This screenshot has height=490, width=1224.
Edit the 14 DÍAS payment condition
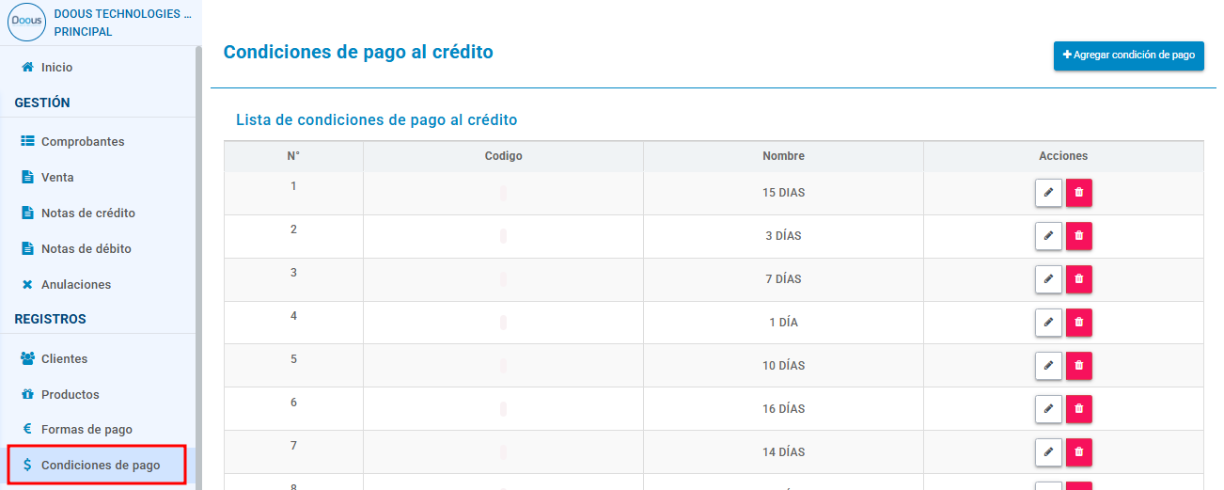click(1048, 451)
